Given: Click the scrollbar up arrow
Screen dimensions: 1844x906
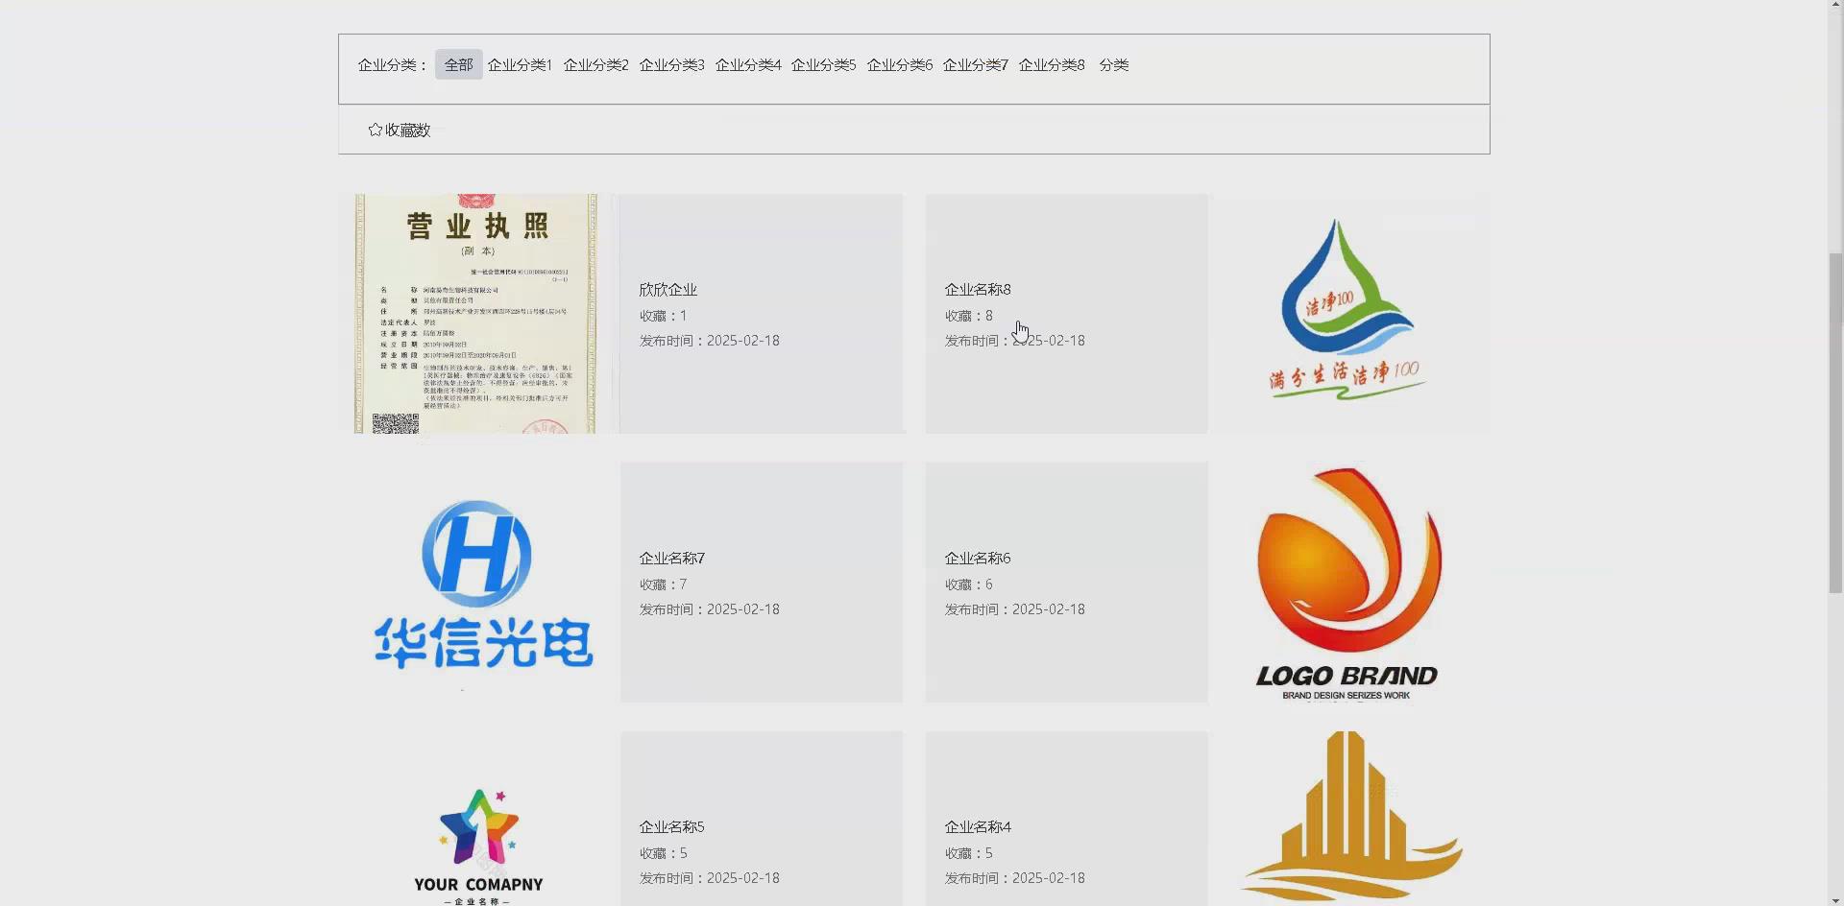Looking at the screenshot, I should coord(1835,7).
